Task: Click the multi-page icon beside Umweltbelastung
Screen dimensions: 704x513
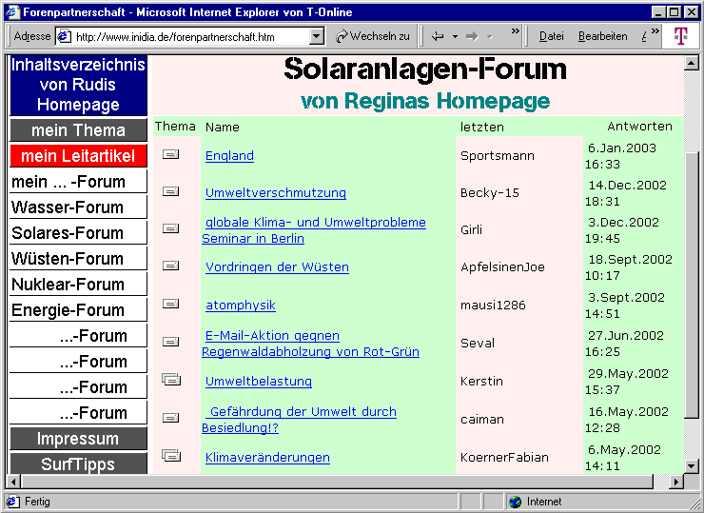Action: (x=171, y=380)
